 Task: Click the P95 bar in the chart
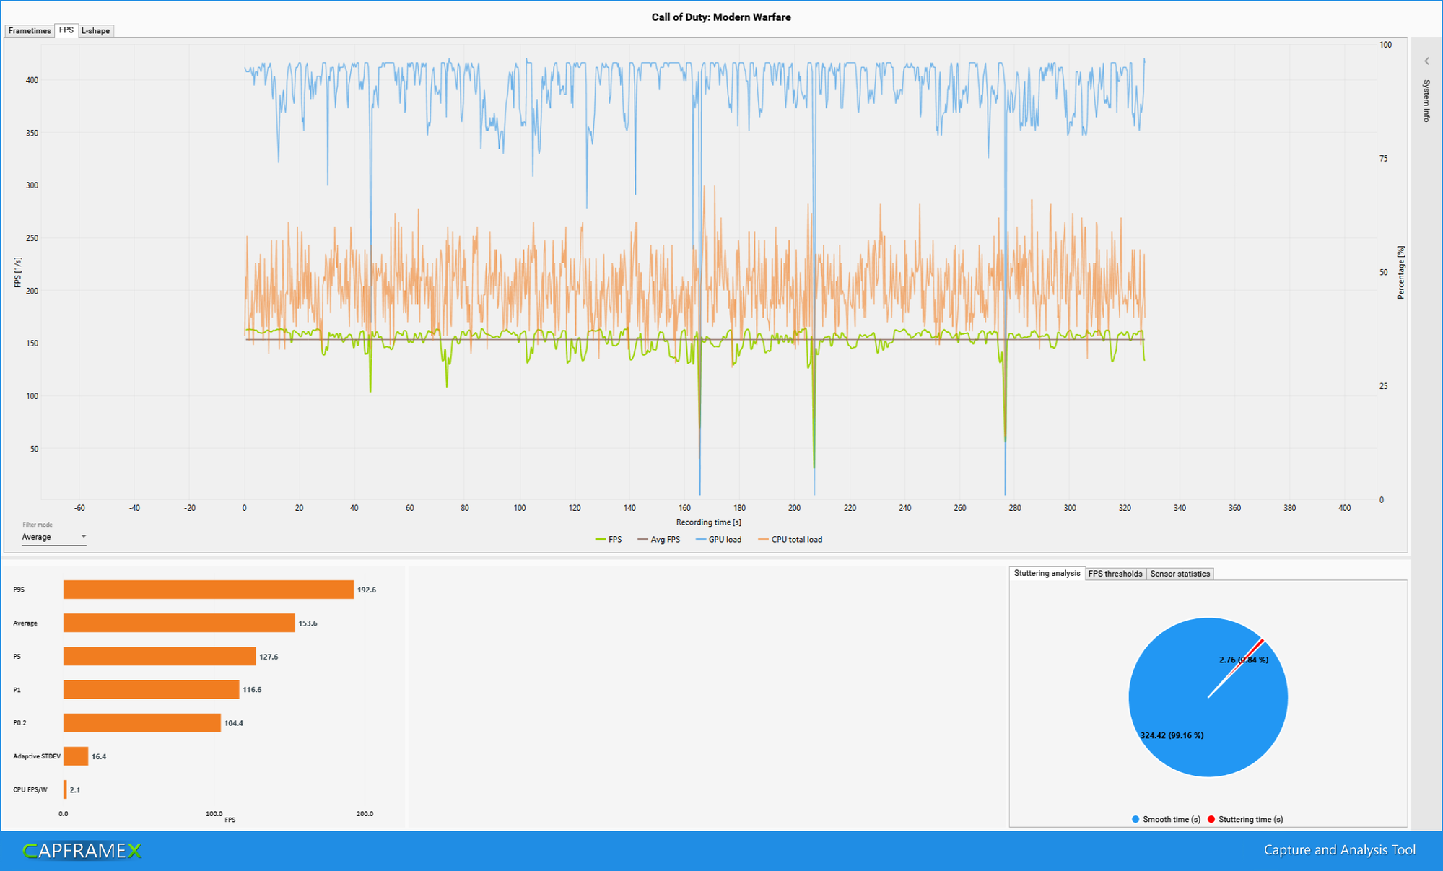209,590
